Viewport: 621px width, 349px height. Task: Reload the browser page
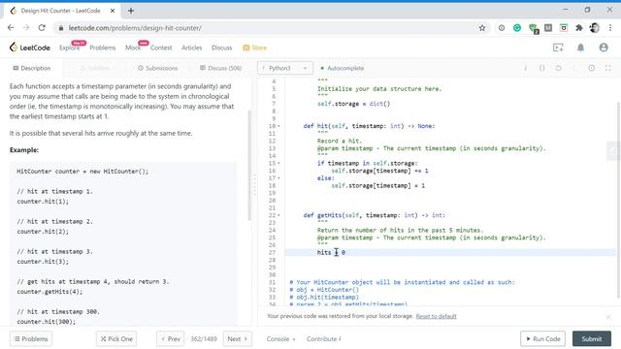[x=42, y=28]
